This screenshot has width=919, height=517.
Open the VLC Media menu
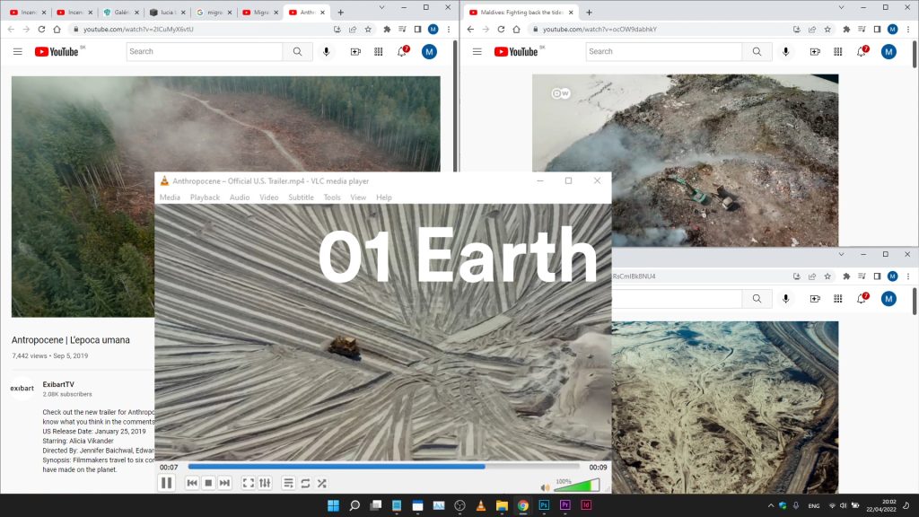click(x=170, y=197)
